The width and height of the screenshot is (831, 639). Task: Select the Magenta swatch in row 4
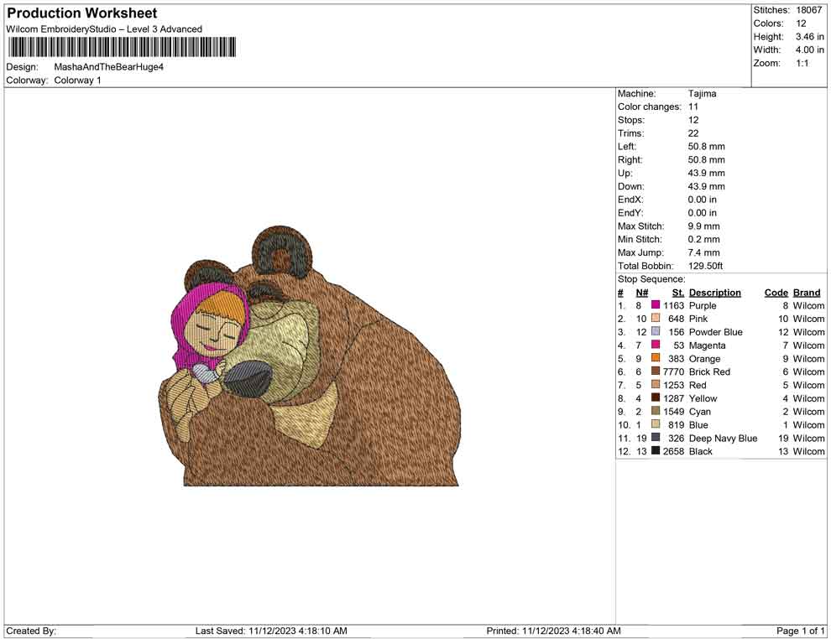[x=656, y=345]
